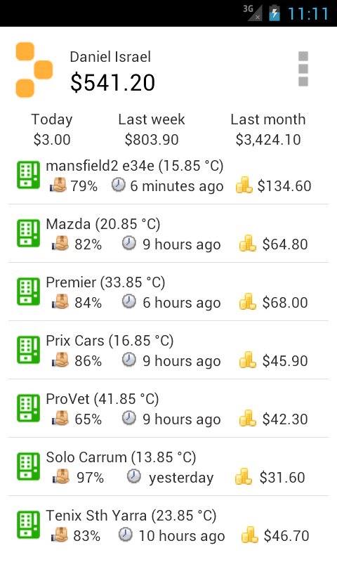Tap the Prix Cars clock icon
This screenshot has width=337, height=562.
[x=129, y=360]
